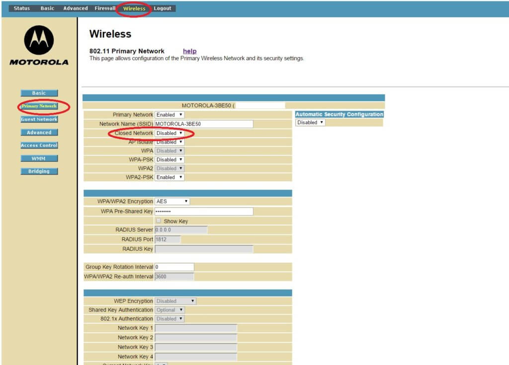Open the Basic sidebar page
509x365 pixels.
tap(39, 93)
